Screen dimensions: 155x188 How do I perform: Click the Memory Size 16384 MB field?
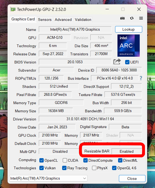pos(56,111)
